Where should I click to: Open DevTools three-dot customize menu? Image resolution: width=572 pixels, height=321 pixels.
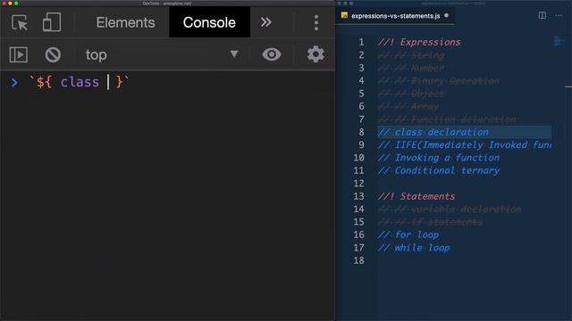point(316,22)
